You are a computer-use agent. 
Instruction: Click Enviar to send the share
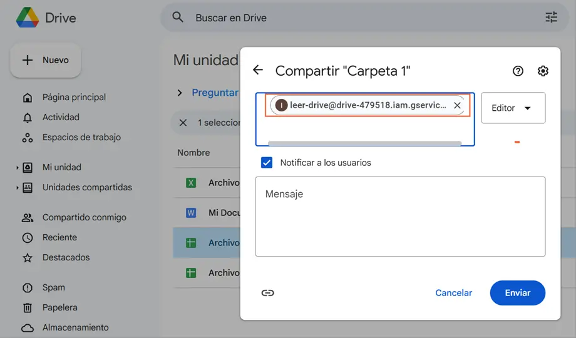coord(518,293)
